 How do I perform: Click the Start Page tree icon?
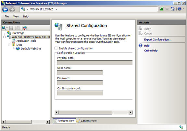click(x=9, y=33)
